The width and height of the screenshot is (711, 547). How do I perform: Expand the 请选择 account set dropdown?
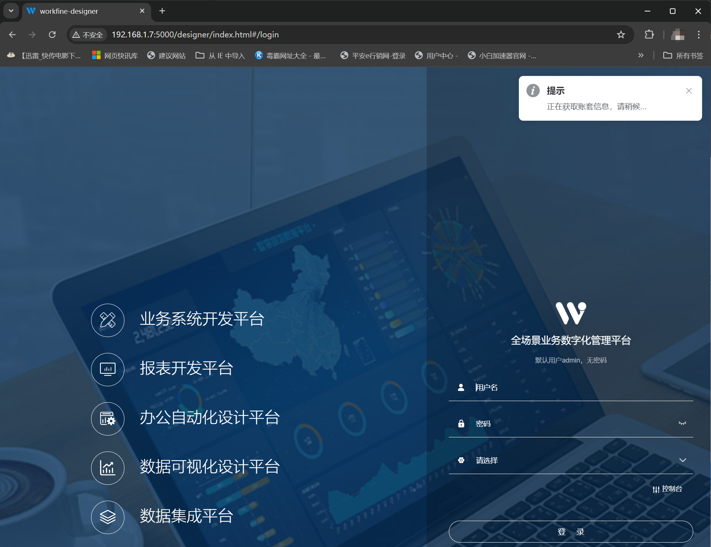(x=682, y=460)
